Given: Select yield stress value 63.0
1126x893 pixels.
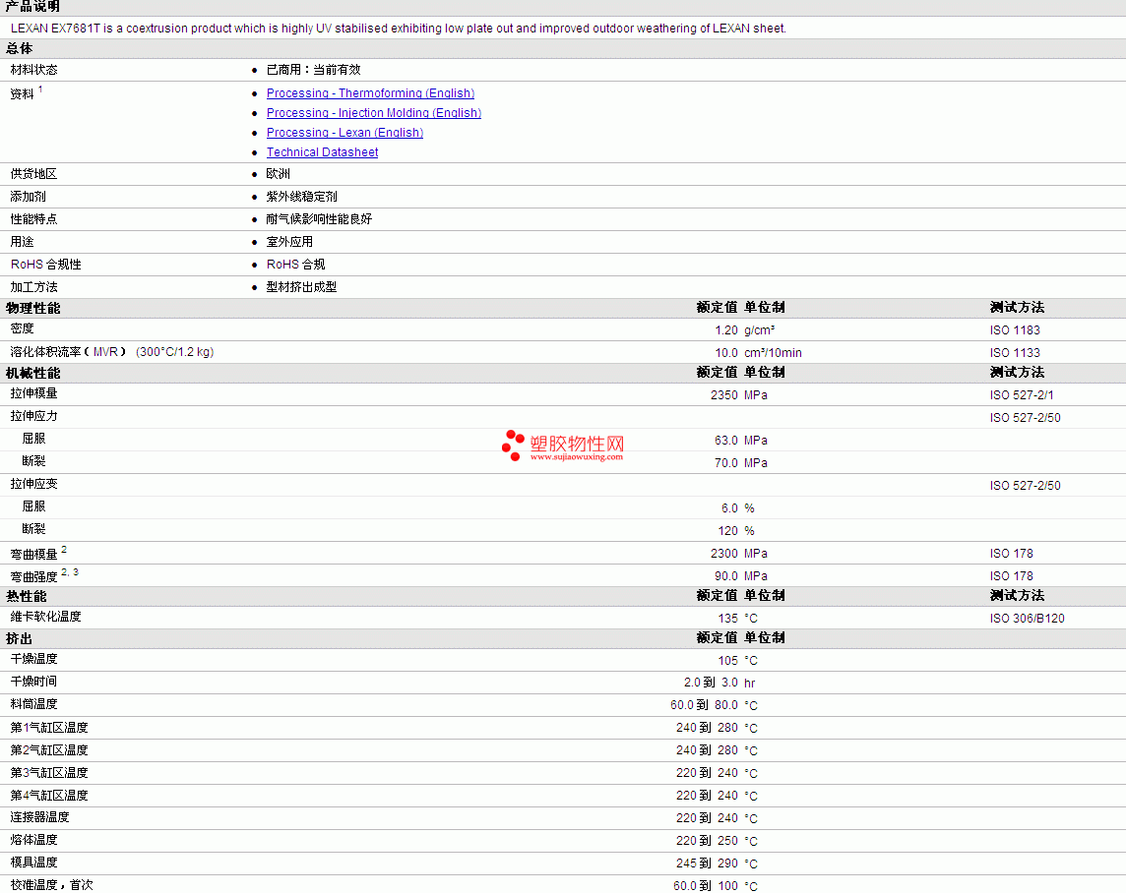Looking at the screenshot, I should coord(726,440).
